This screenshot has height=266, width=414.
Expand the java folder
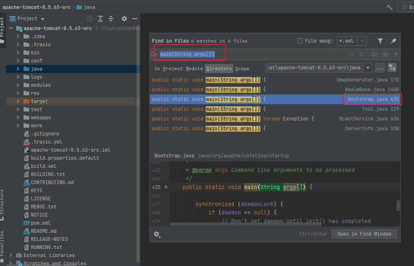click(18, 69)
